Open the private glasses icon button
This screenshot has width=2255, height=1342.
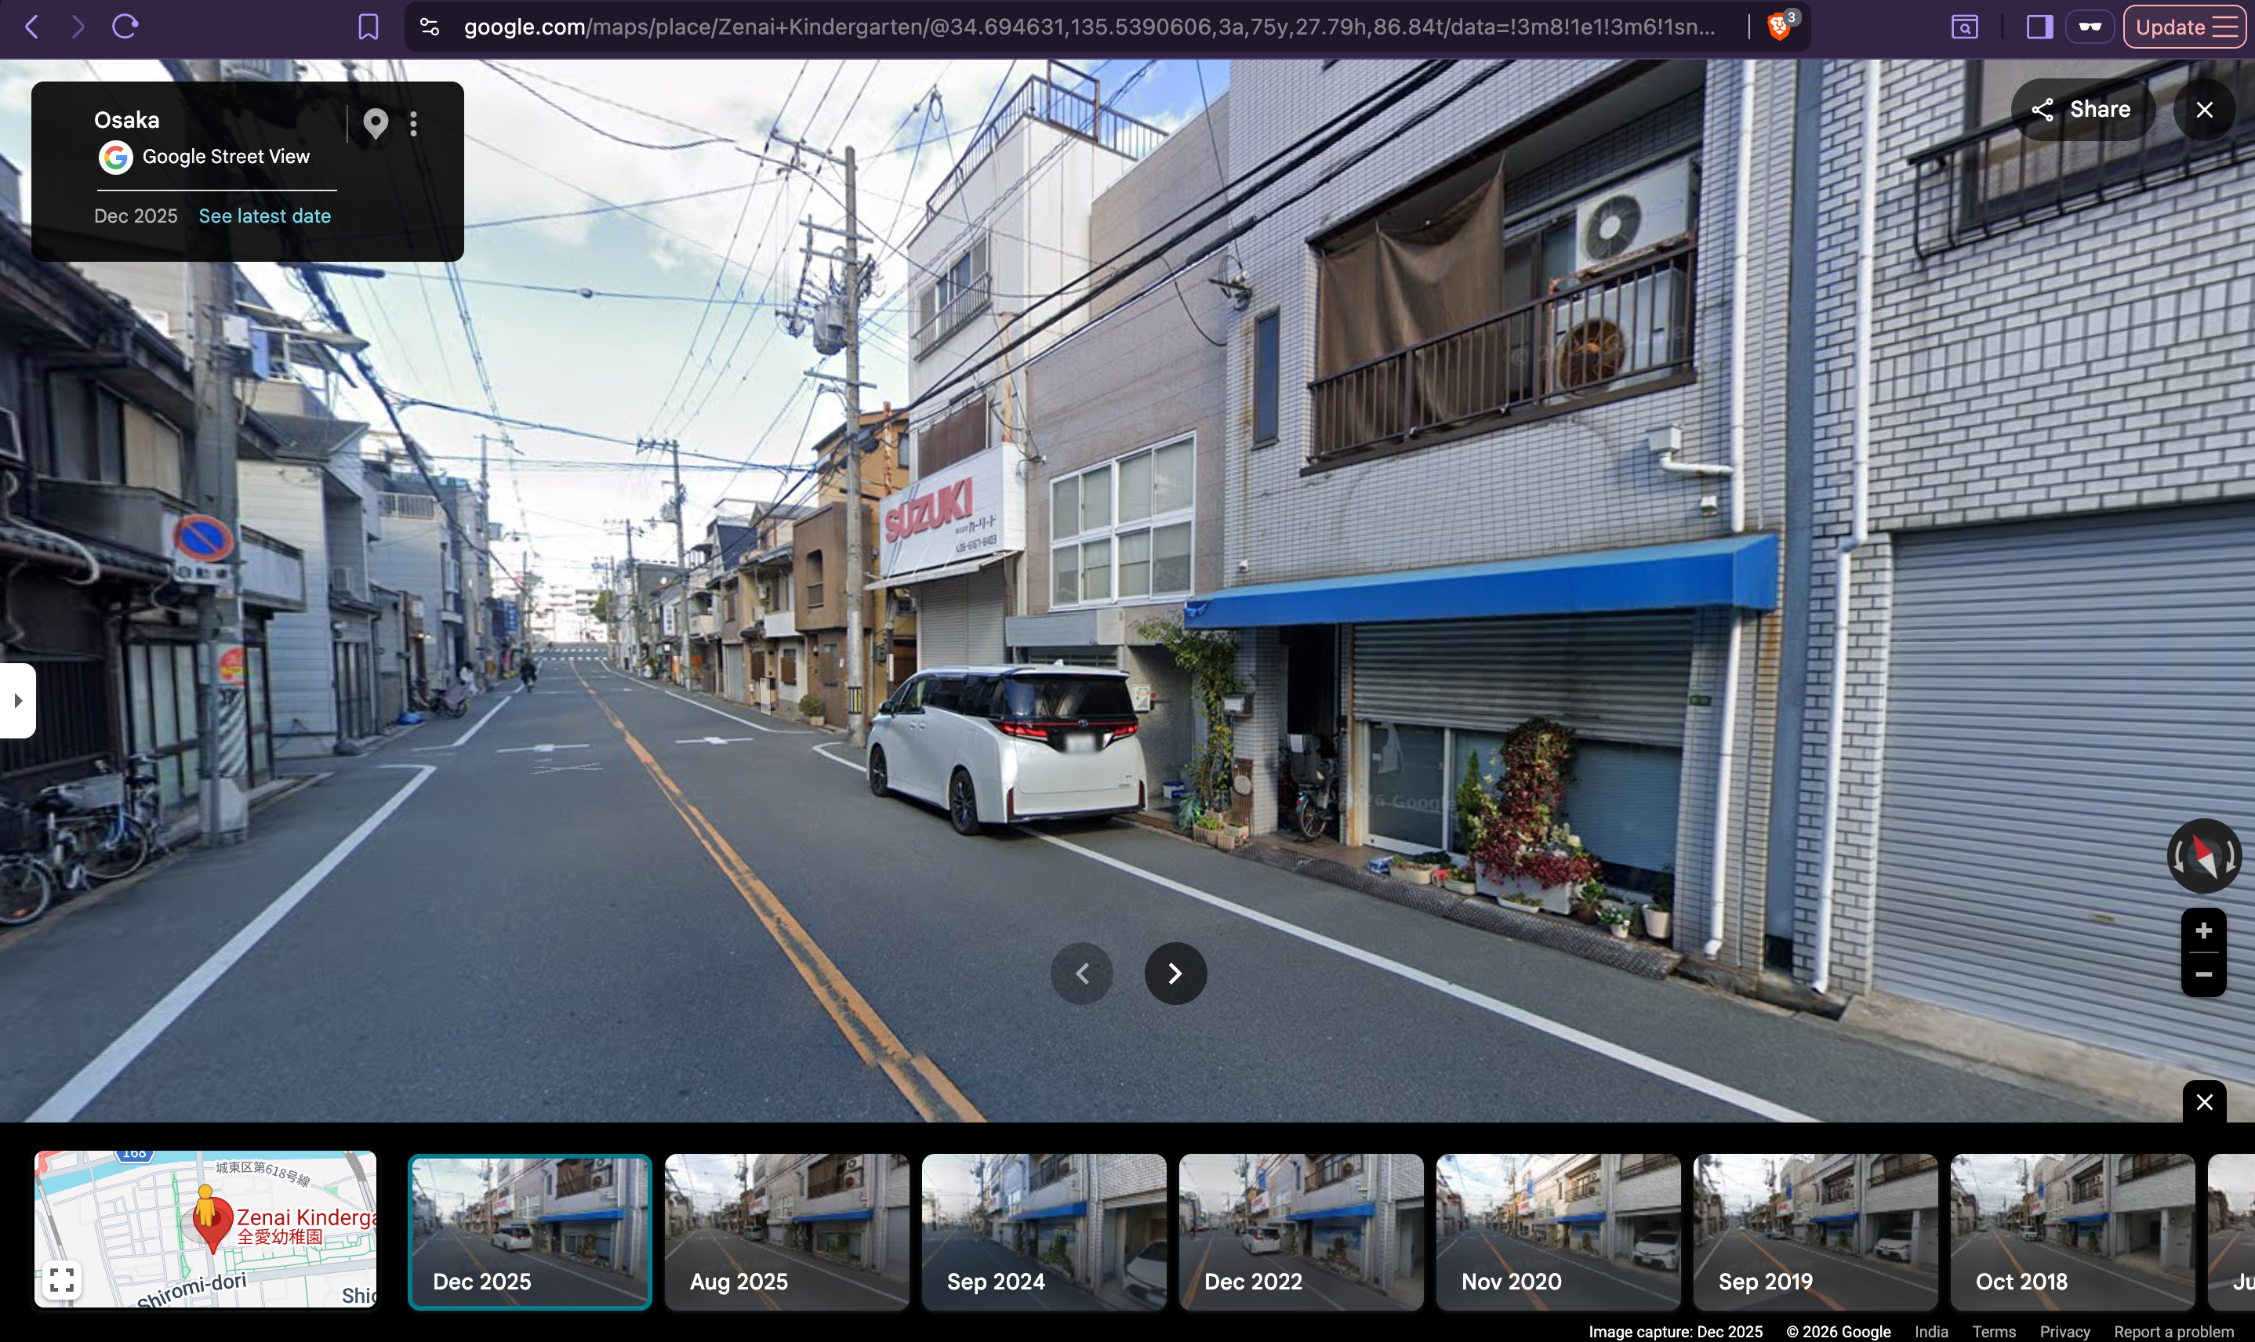click(2090, 26)
